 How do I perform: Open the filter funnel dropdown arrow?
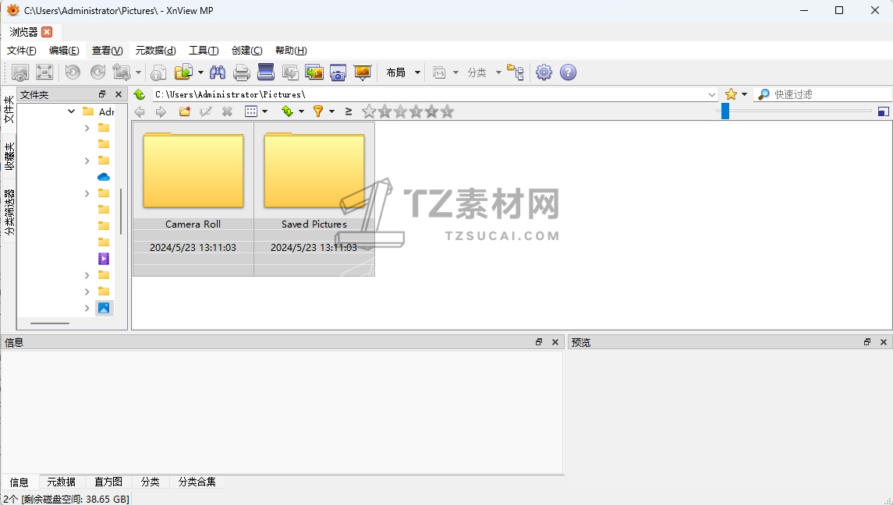click(331, 111)
